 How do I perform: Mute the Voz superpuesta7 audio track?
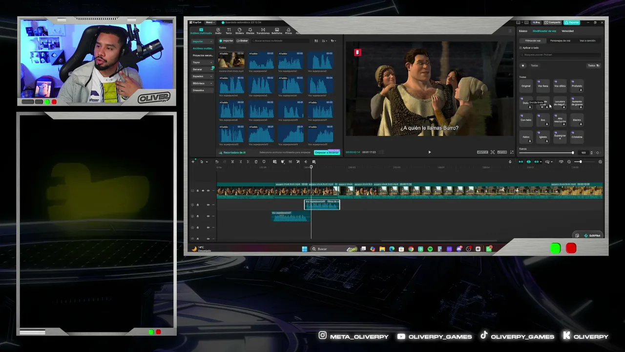[208, 216]
